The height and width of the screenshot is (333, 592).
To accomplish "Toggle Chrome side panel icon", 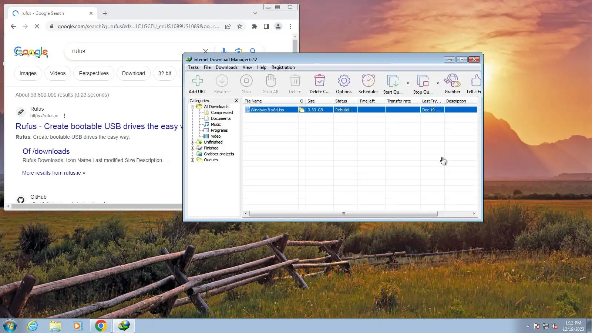I will (266, 26).
